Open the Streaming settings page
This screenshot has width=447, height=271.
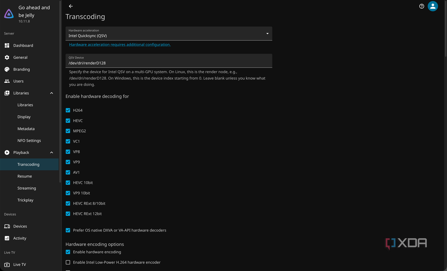click(29, 188)
